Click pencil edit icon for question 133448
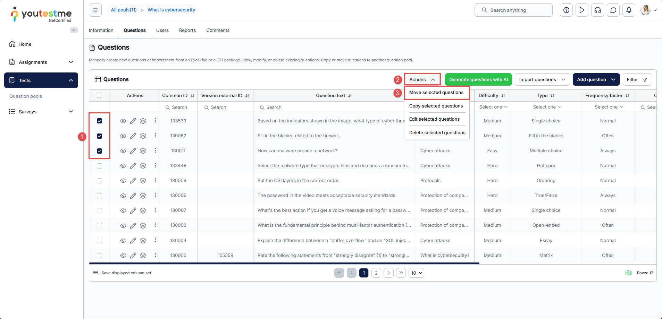 click(133, 166)
